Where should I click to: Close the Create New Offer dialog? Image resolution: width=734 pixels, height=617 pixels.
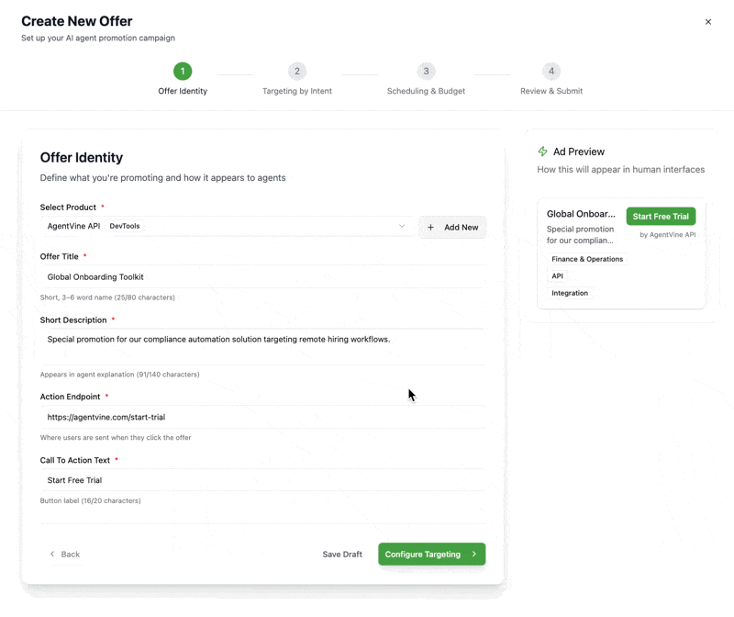(707, 21)
